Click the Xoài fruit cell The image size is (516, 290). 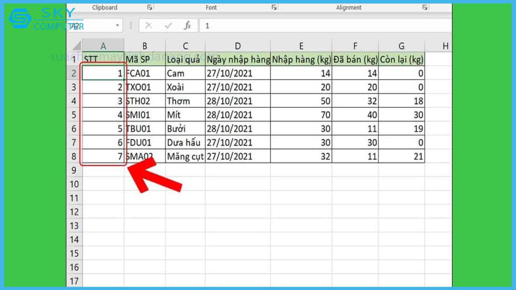pos(185,87)
